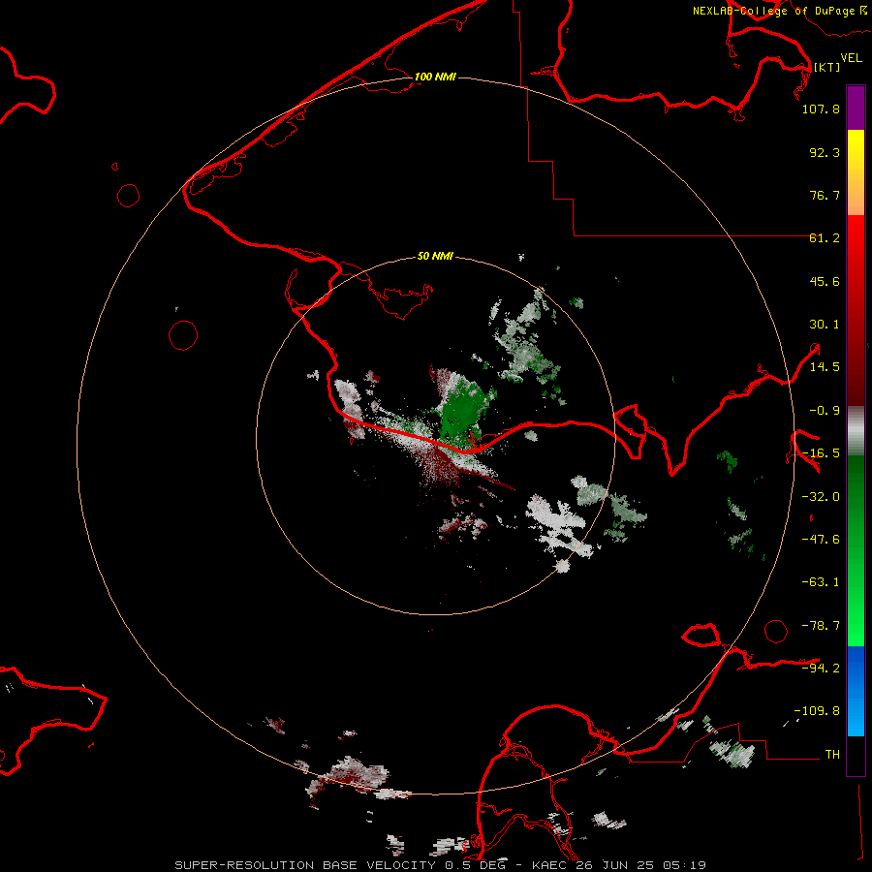Screen dimensions: 872x872
Task: Click the VEL legend title
Action: click(x=852, y=57)
